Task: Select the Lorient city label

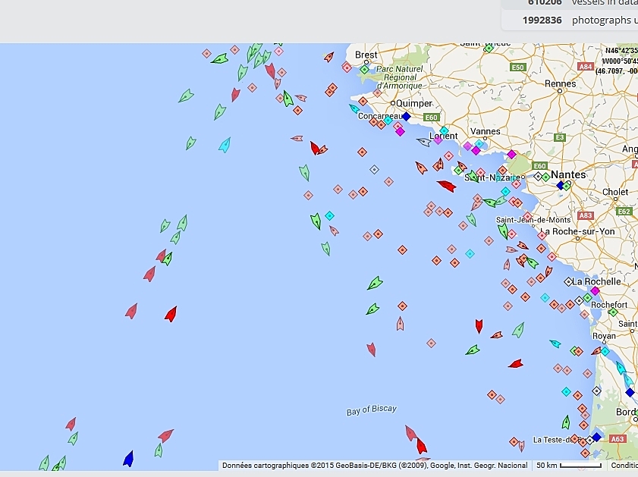Action: pos(444,137)
